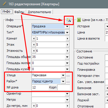Increase До метро, мин value
This screenshot has height=108, width=108.
[67, 106]
